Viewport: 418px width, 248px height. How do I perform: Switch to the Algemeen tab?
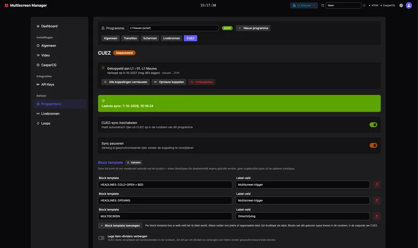tap(111, 39)
